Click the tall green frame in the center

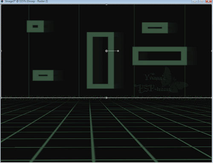[101, 60]
